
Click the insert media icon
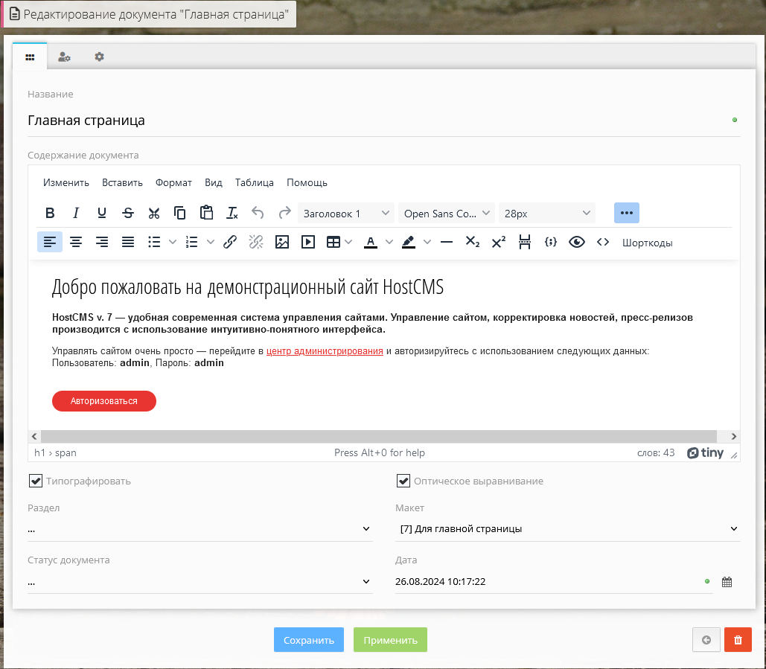pyautogui.click(x=308, y=242)
